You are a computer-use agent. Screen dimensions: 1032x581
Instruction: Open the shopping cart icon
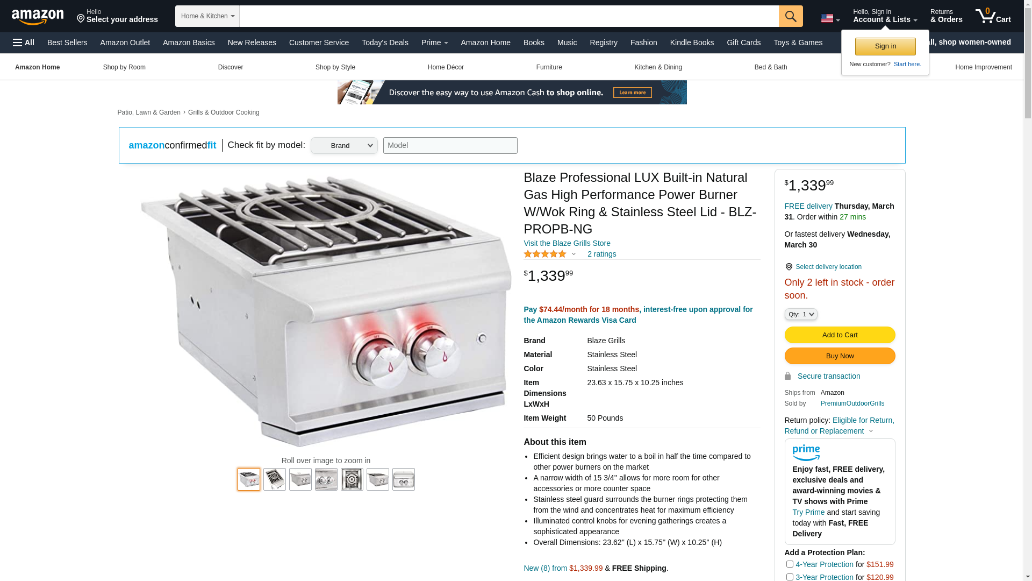coord(993,16)
